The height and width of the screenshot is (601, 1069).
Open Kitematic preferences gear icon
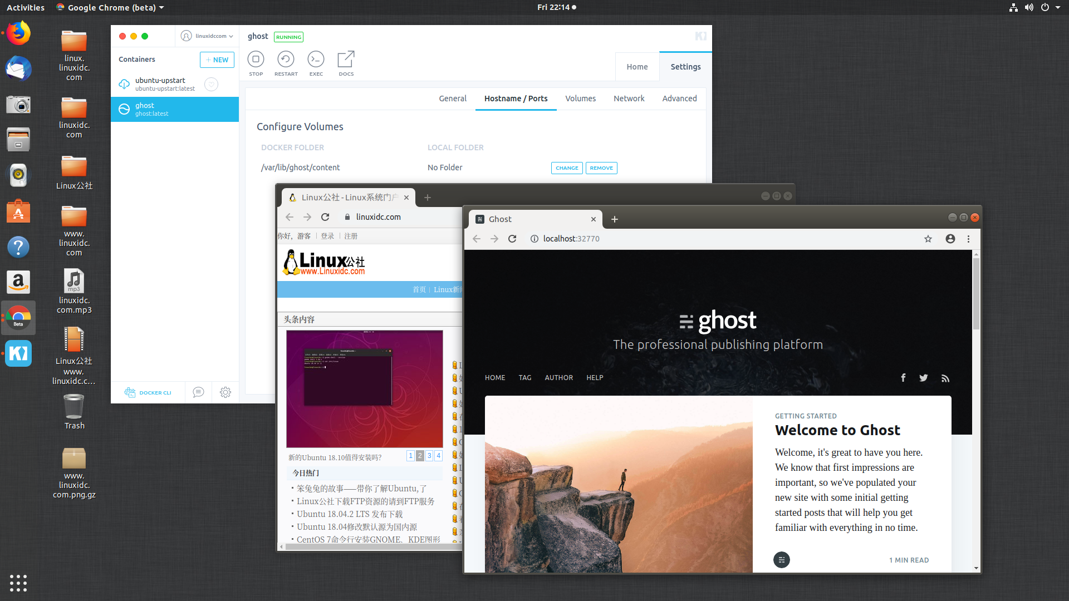pos(225,392)
